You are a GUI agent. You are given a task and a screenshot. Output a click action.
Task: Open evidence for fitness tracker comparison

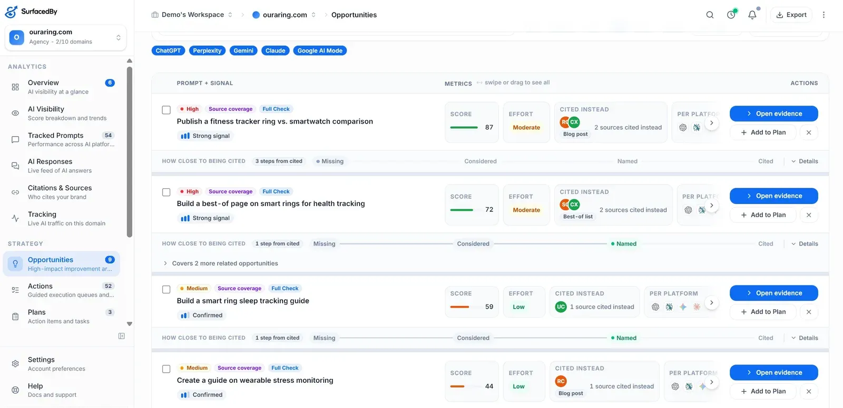[x=773, y=114]
